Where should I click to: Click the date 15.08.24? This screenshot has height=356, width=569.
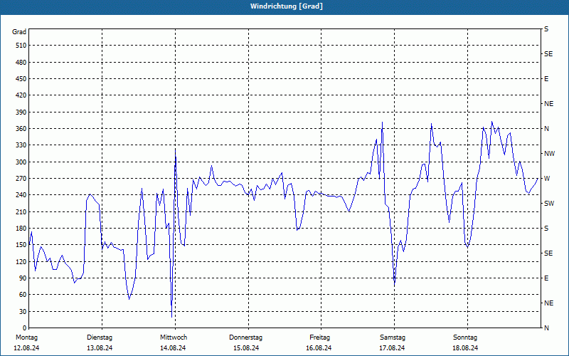246,348
